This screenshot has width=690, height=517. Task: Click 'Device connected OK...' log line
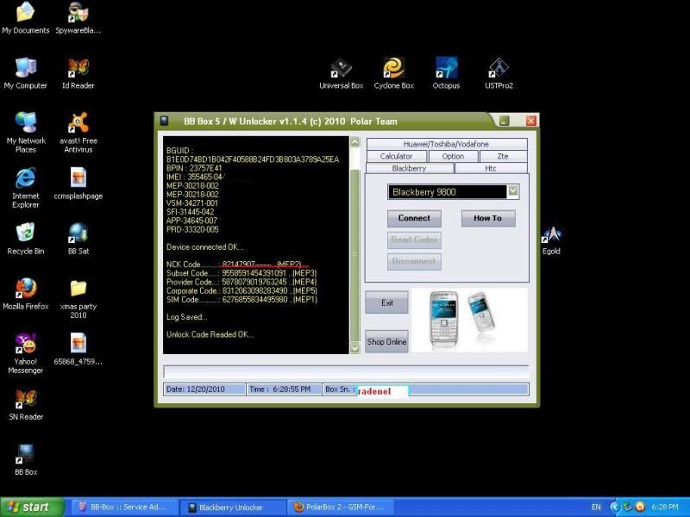pyautogui.click(x=205, y=247)
